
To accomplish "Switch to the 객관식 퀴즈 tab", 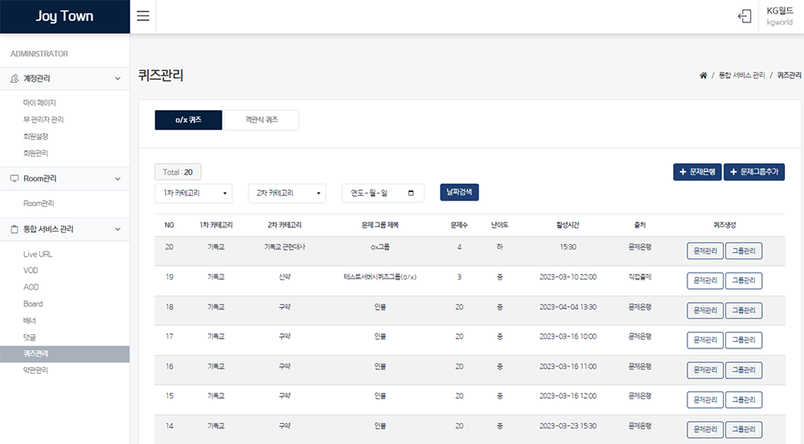I will [261, 120].
